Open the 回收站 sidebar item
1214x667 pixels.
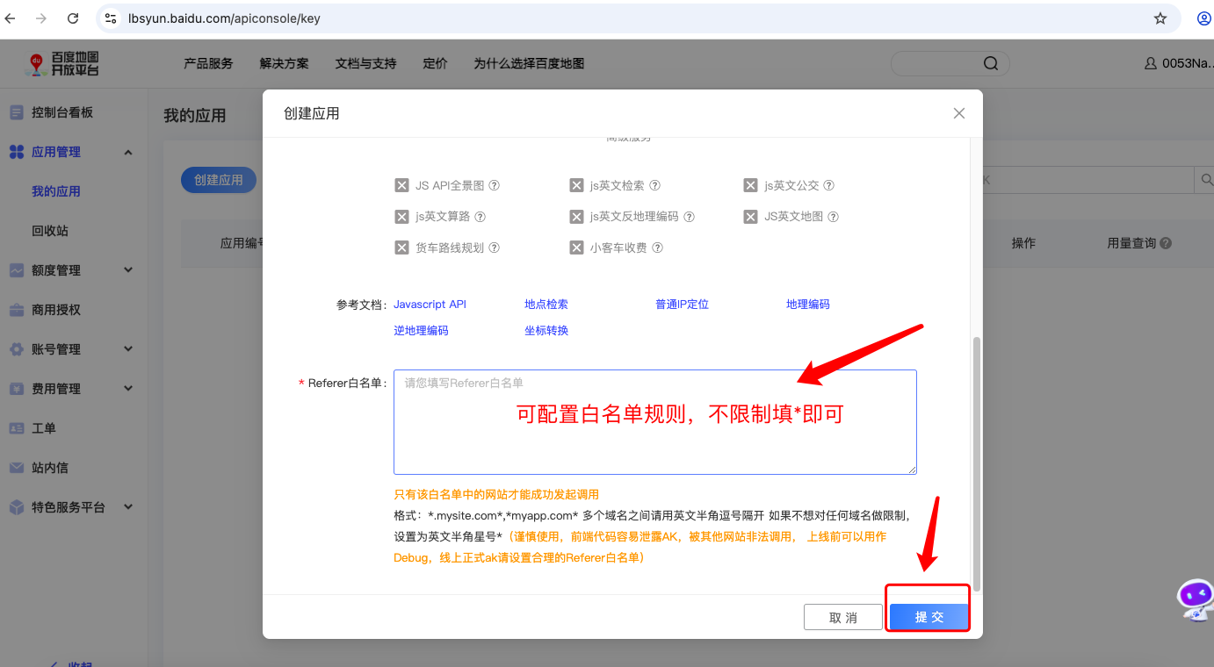[x=50, y=231]
